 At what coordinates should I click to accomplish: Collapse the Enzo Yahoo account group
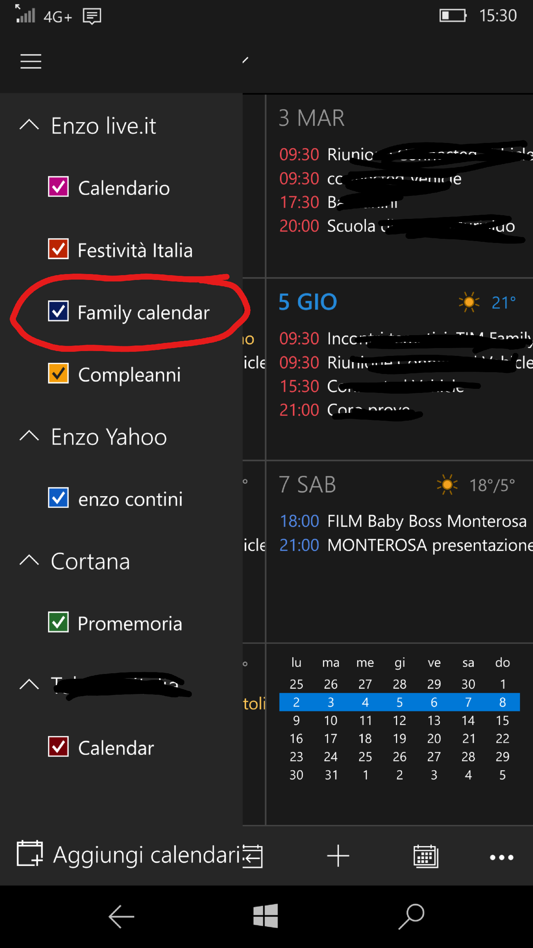click(x=29, y=436)
